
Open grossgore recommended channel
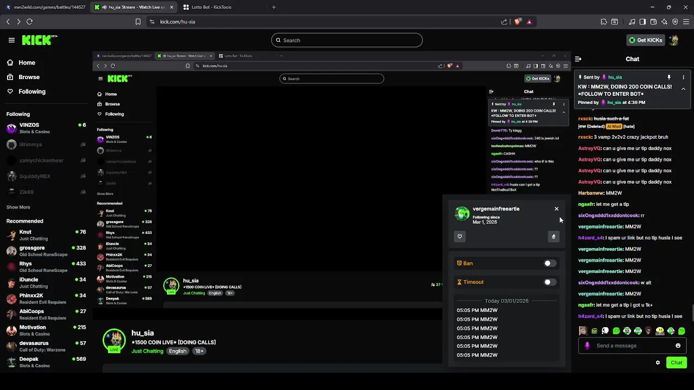point(46,251)
